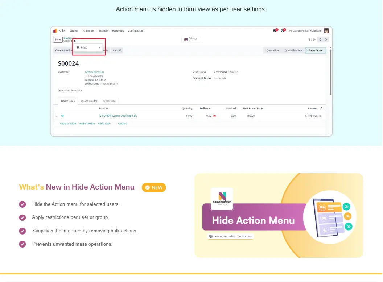Viewport: 383px width, 282px height.
Task: Click the red forecast chart icon
Action: tap(214, 116)
